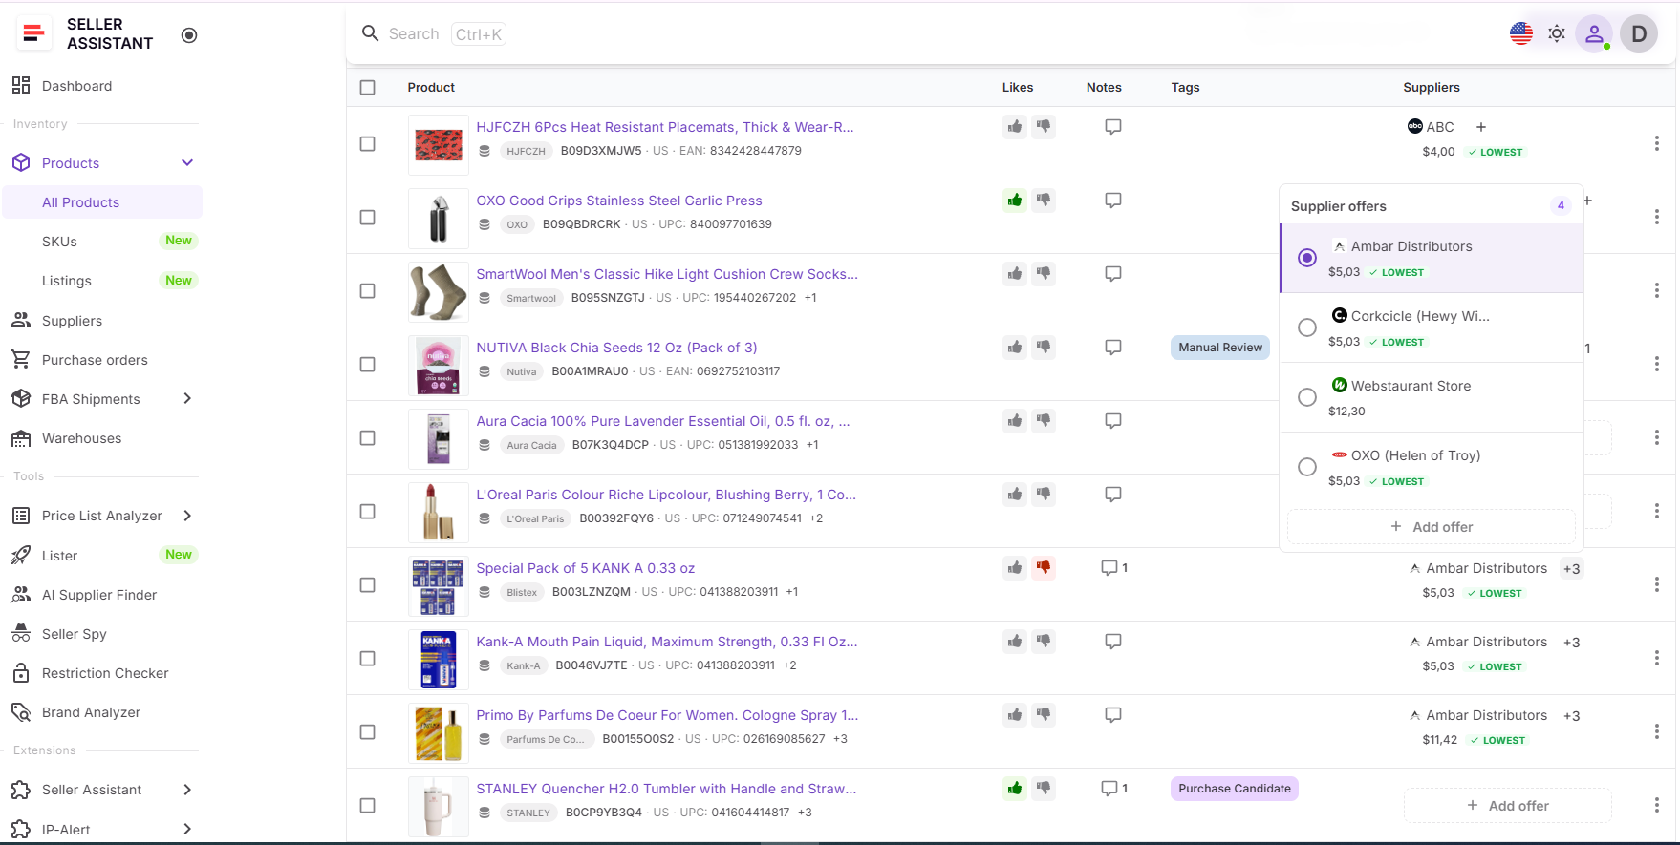
Task: Collapse the Products sidebar section chevron
Action: (x=187, y=162)
